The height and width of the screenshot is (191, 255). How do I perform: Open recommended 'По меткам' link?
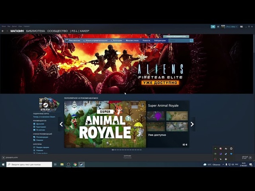40,130
